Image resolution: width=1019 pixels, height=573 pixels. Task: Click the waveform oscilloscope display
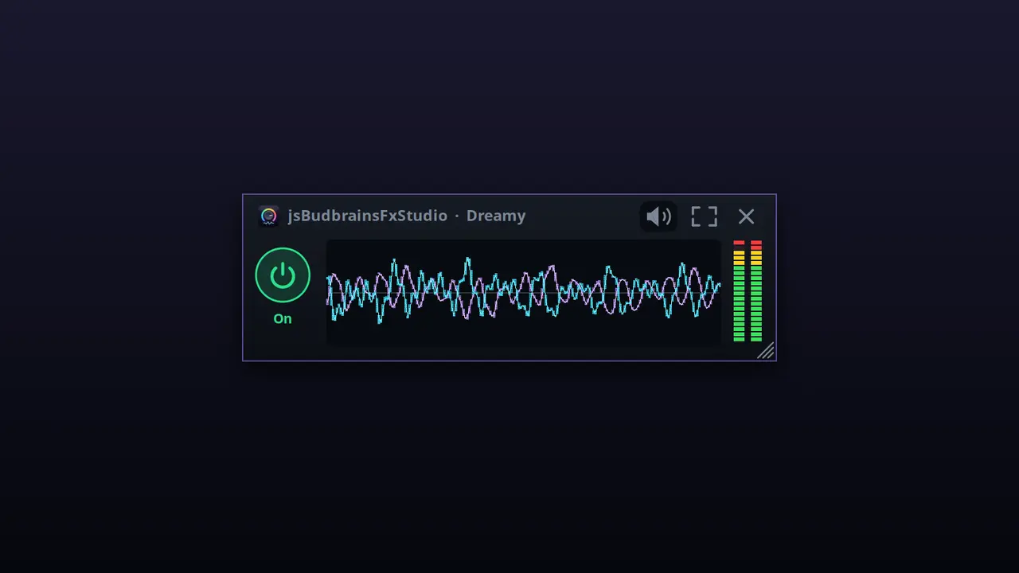[523, 292]
